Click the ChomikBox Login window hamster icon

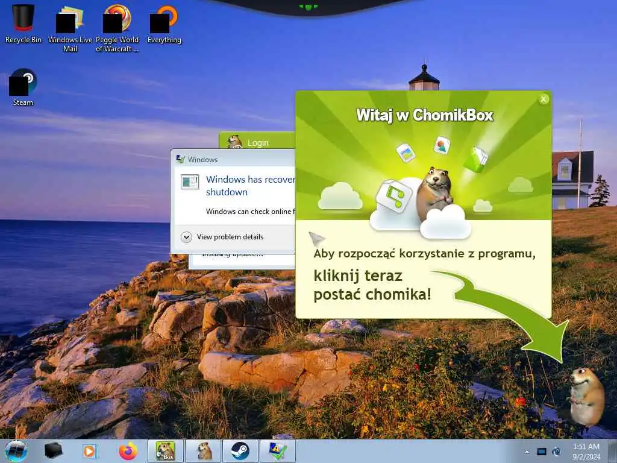click(235, 141)
